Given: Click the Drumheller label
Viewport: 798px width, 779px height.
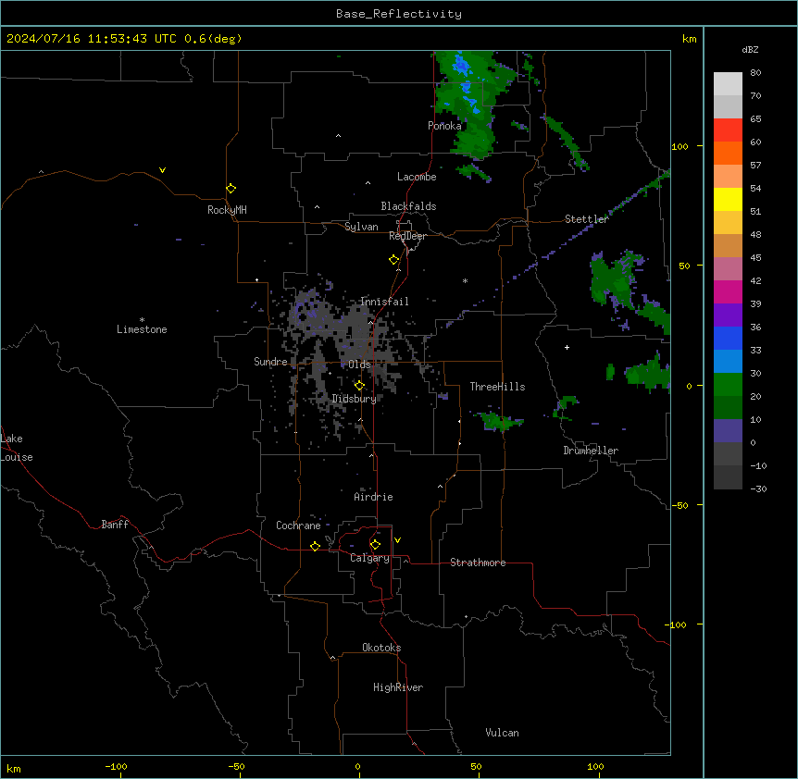Looking at the screenshot, I should pos(591,451).
